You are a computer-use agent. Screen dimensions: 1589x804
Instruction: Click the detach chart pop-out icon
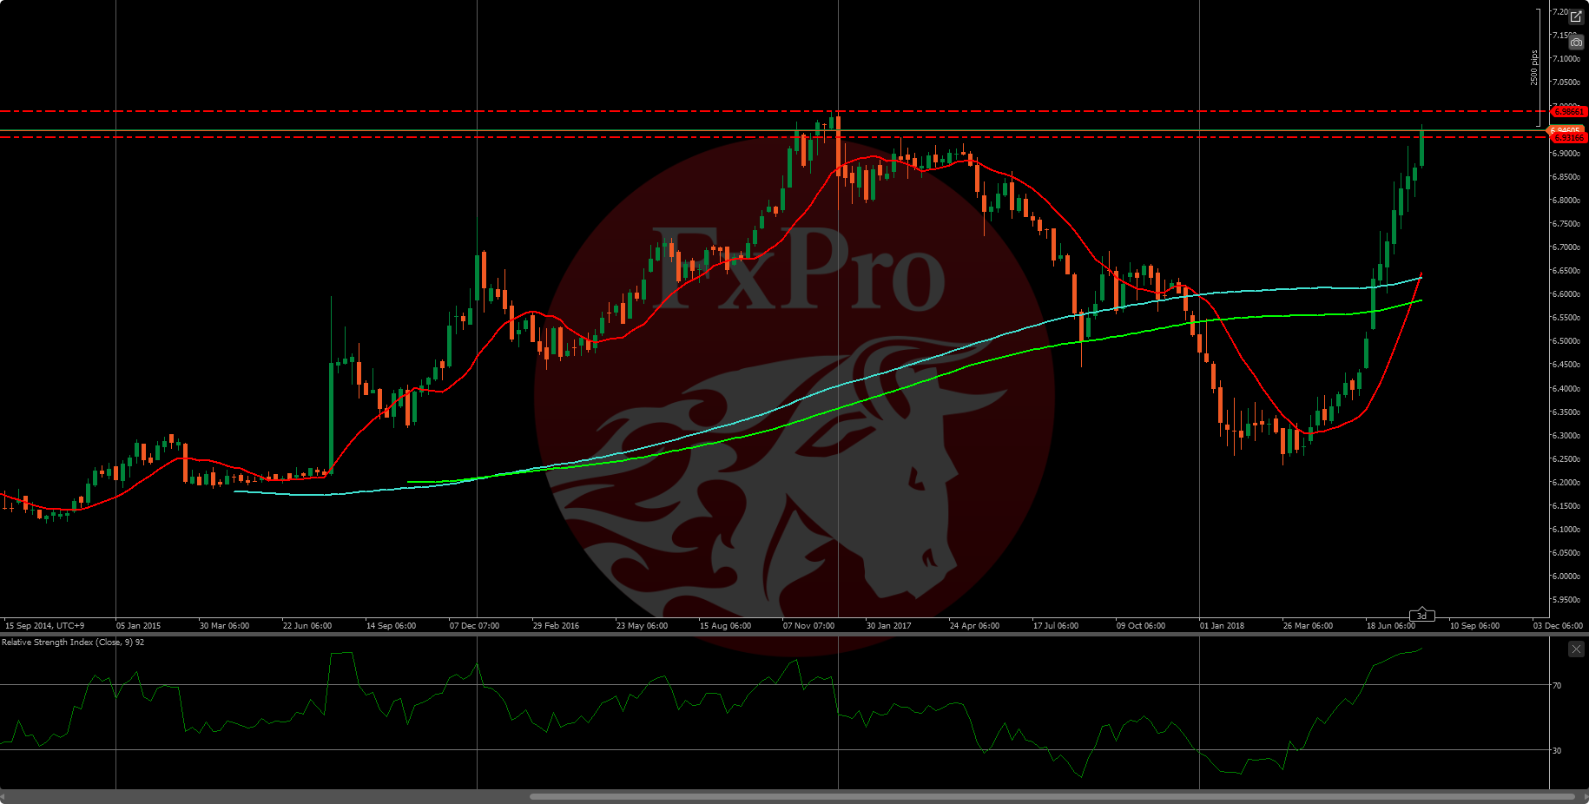(1576, 16)
